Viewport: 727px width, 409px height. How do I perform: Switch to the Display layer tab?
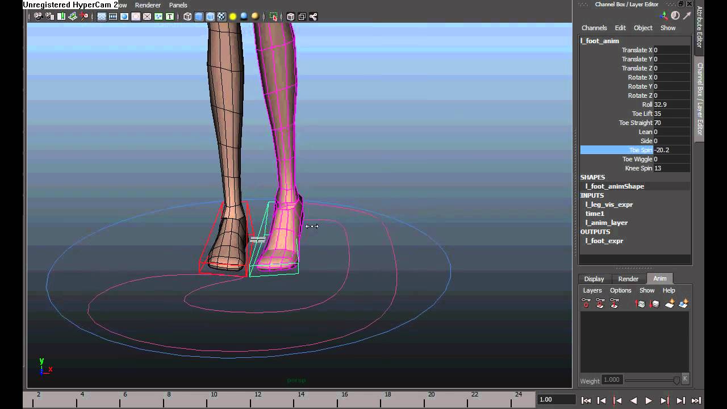click(x=594, y=279)
